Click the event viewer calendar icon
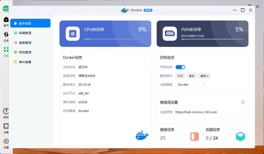 pyautogui.click(x=15, y=62)
